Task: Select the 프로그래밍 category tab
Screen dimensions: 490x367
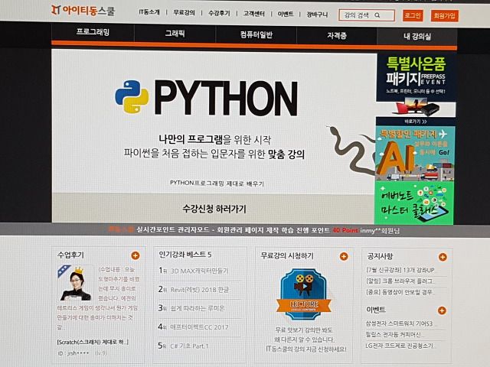Action: pos(93,32)
